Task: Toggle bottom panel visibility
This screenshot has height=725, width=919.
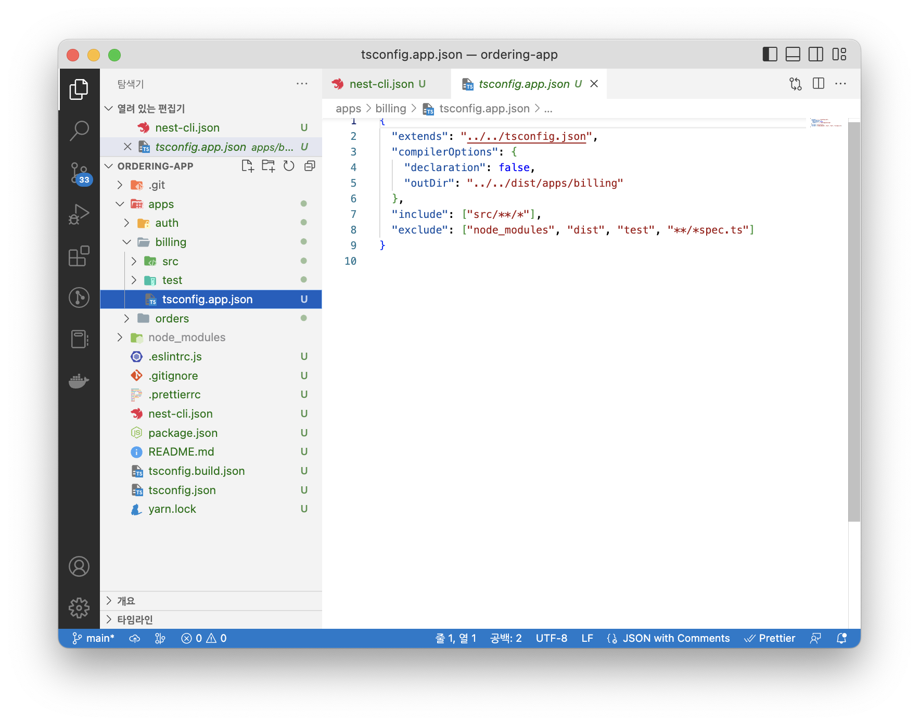Action: (x=793, y=54)
